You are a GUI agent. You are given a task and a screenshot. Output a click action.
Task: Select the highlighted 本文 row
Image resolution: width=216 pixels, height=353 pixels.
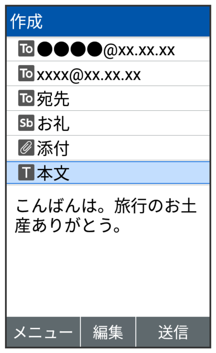(x=108, y=173)
